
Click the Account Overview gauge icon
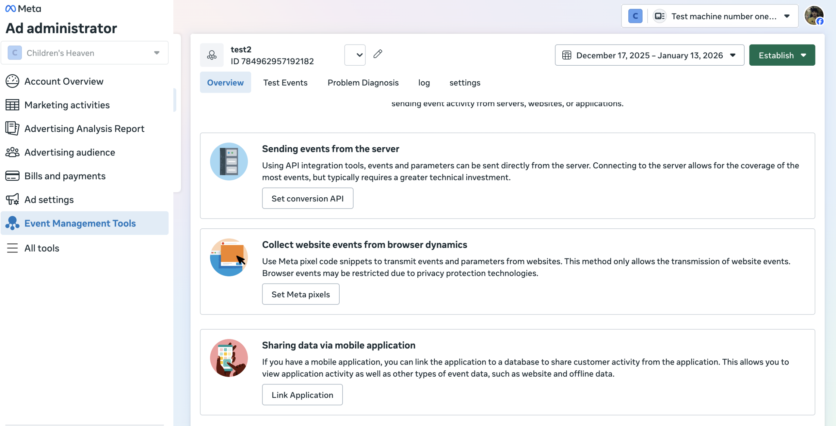pyautogui.click(x=12, y=81)
